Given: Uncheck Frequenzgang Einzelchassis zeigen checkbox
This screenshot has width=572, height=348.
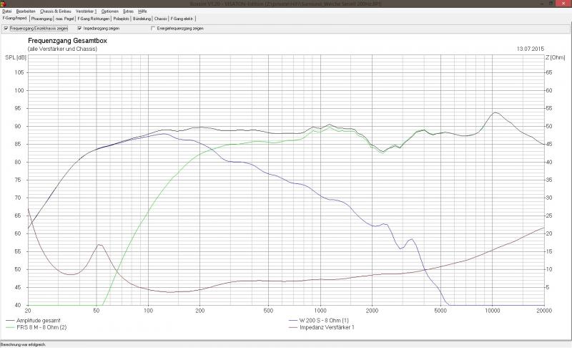Looking at the screenshot, I should pos(6,29).
